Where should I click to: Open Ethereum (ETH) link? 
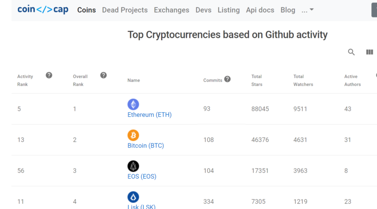click(x=149, y=115)
